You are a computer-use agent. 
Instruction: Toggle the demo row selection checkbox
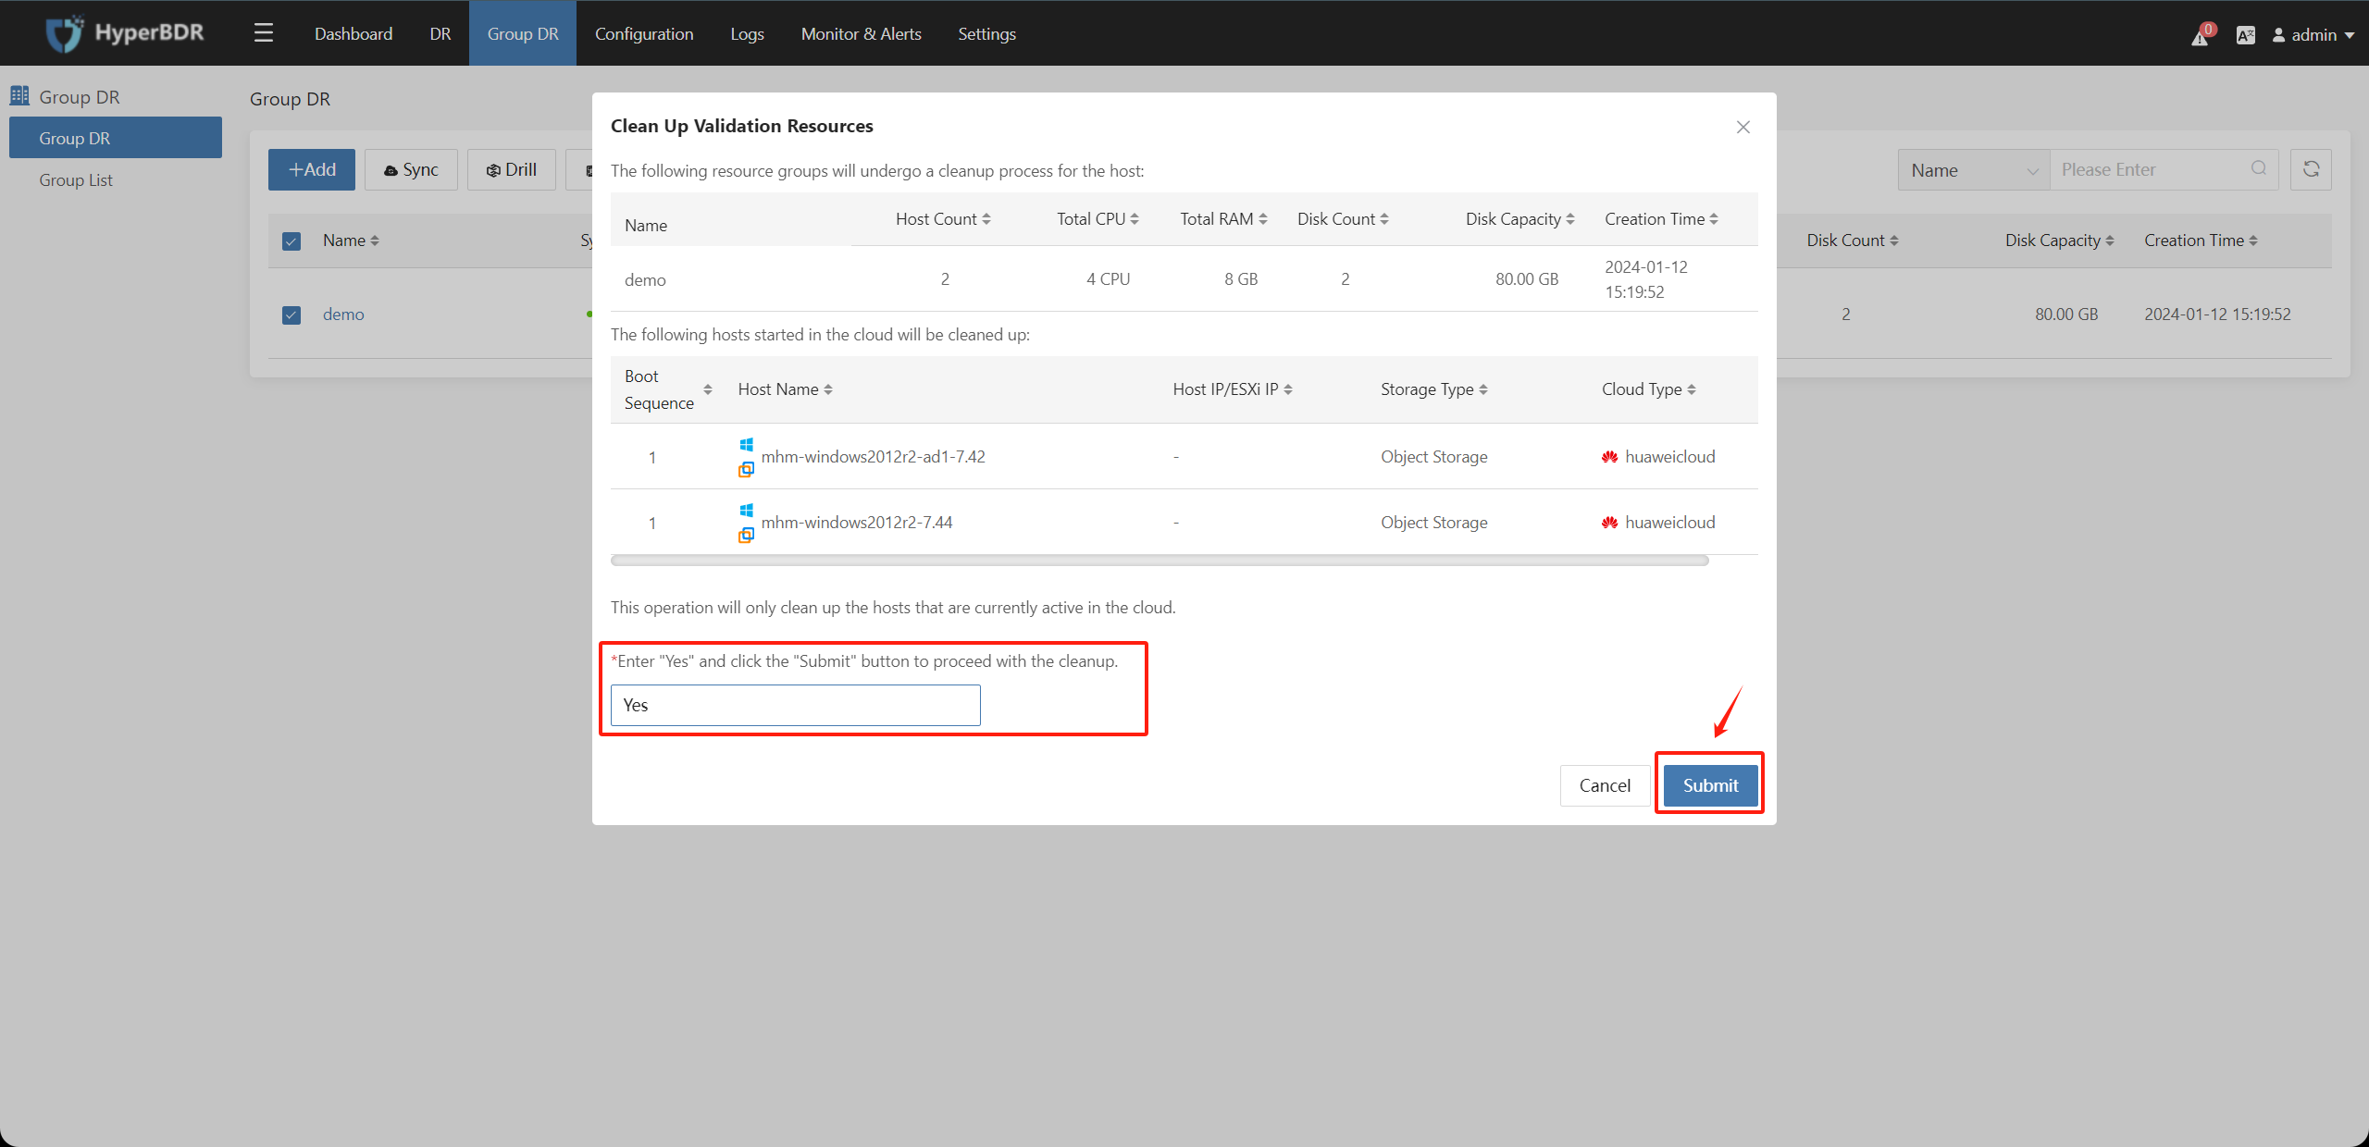pos(290,314)
